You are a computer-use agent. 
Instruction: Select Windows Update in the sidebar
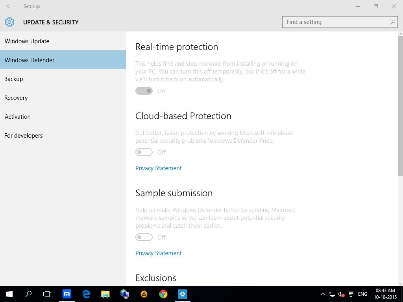coord(63,41)
